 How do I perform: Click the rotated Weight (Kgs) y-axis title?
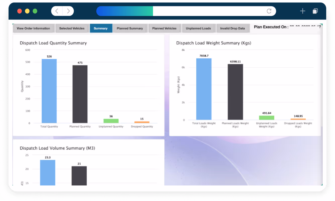[178, 85]
